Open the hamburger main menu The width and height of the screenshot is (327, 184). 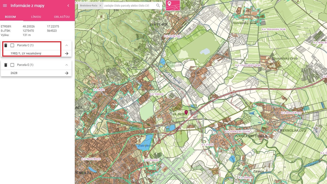[5, 6]
